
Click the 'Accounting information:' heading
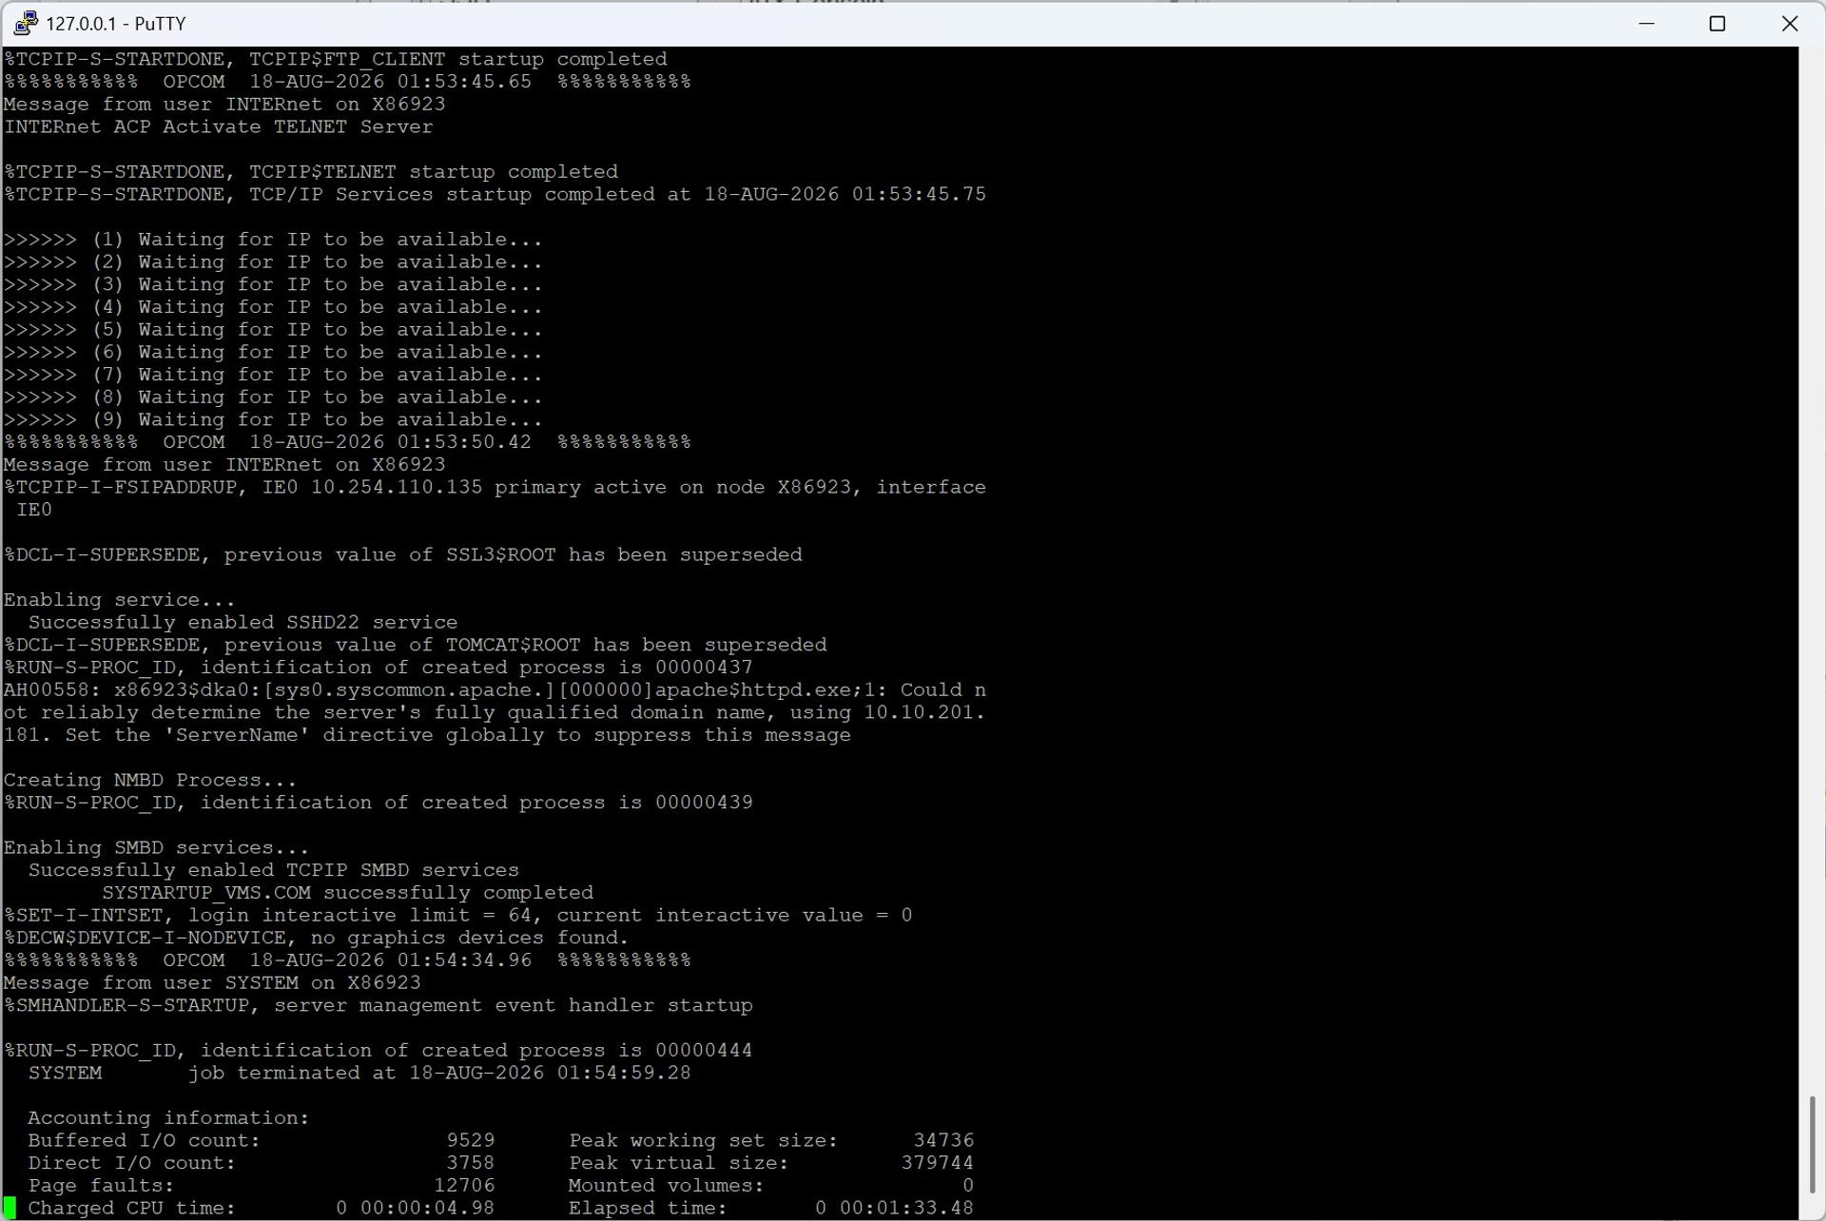pyautogui.click(x=168, y=1118)
